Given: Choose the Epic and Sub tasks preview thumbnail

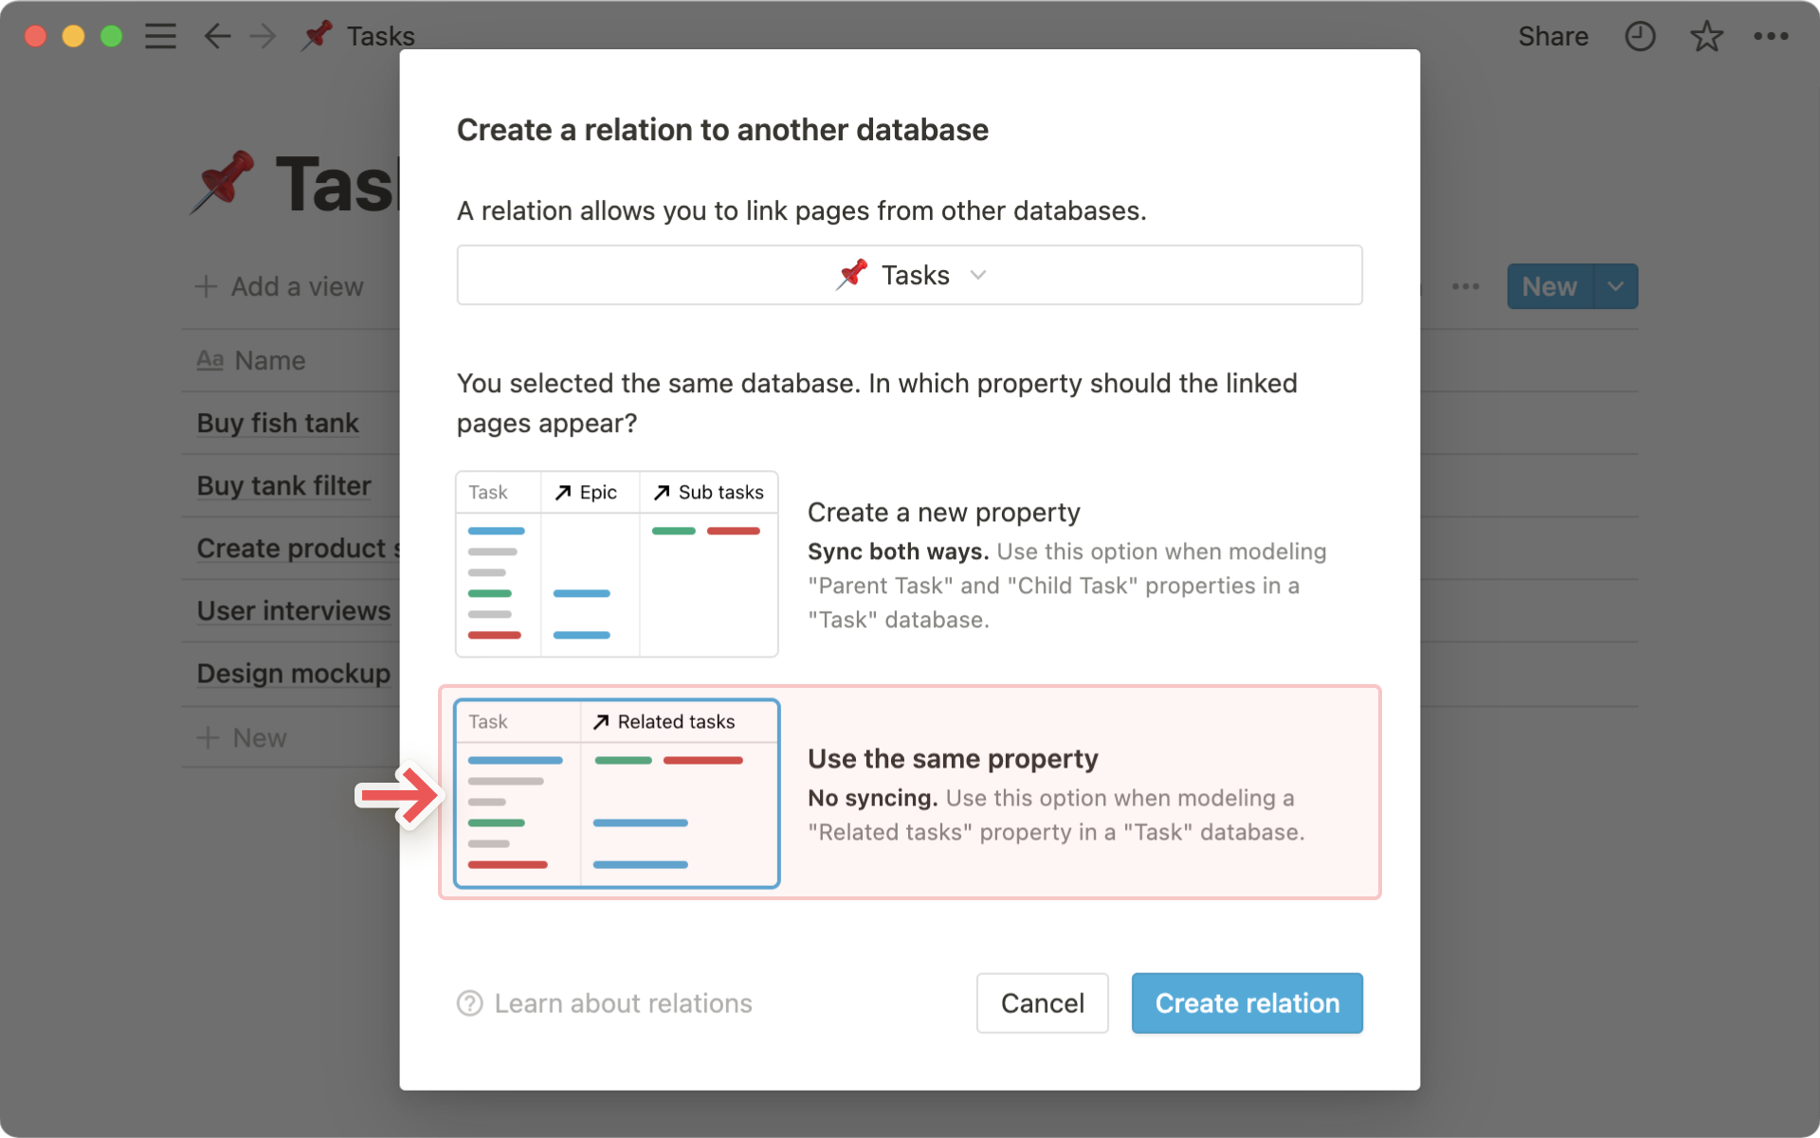Looking at the screenshot, I should coord(617,564).
